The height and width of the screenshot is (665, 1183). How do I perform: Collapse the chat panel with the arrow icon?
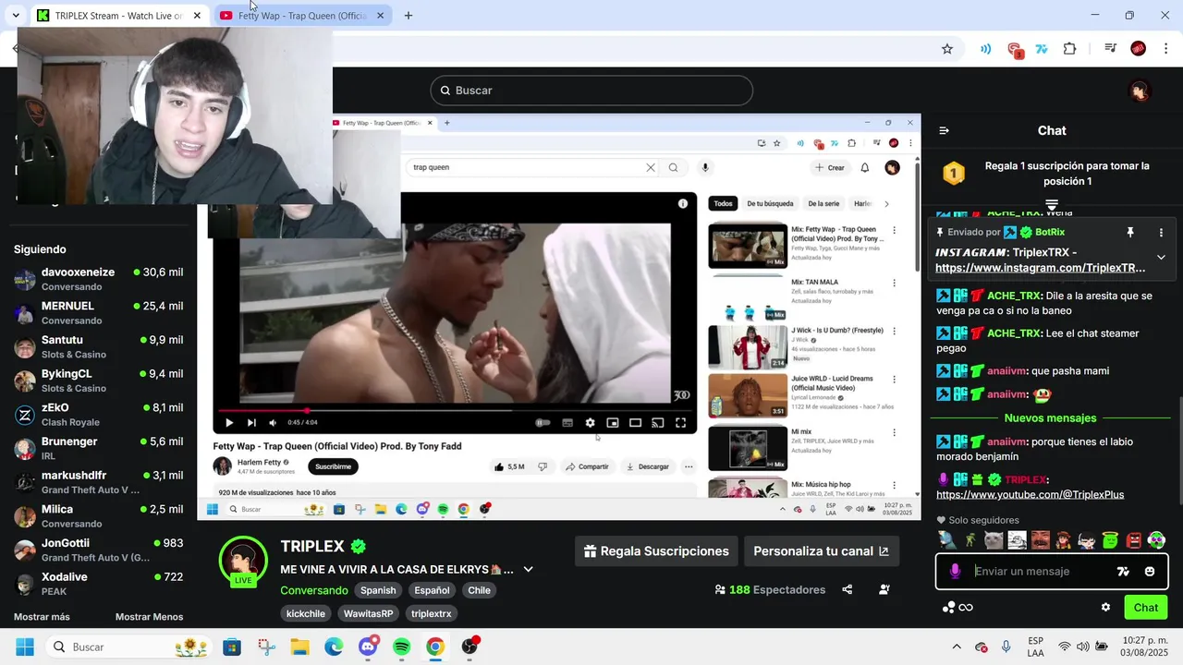click(x=944, y=130)
